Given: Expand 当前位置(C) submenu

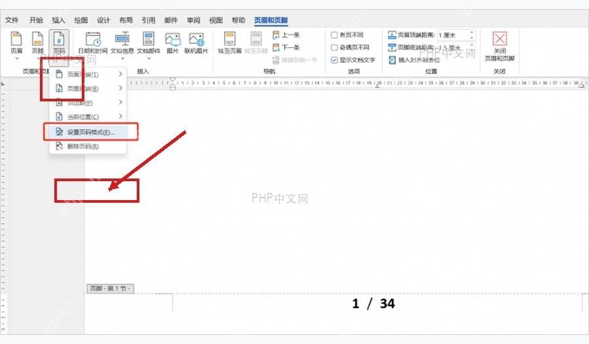Looking at the screenshot, I should click(x=88, y=117).
